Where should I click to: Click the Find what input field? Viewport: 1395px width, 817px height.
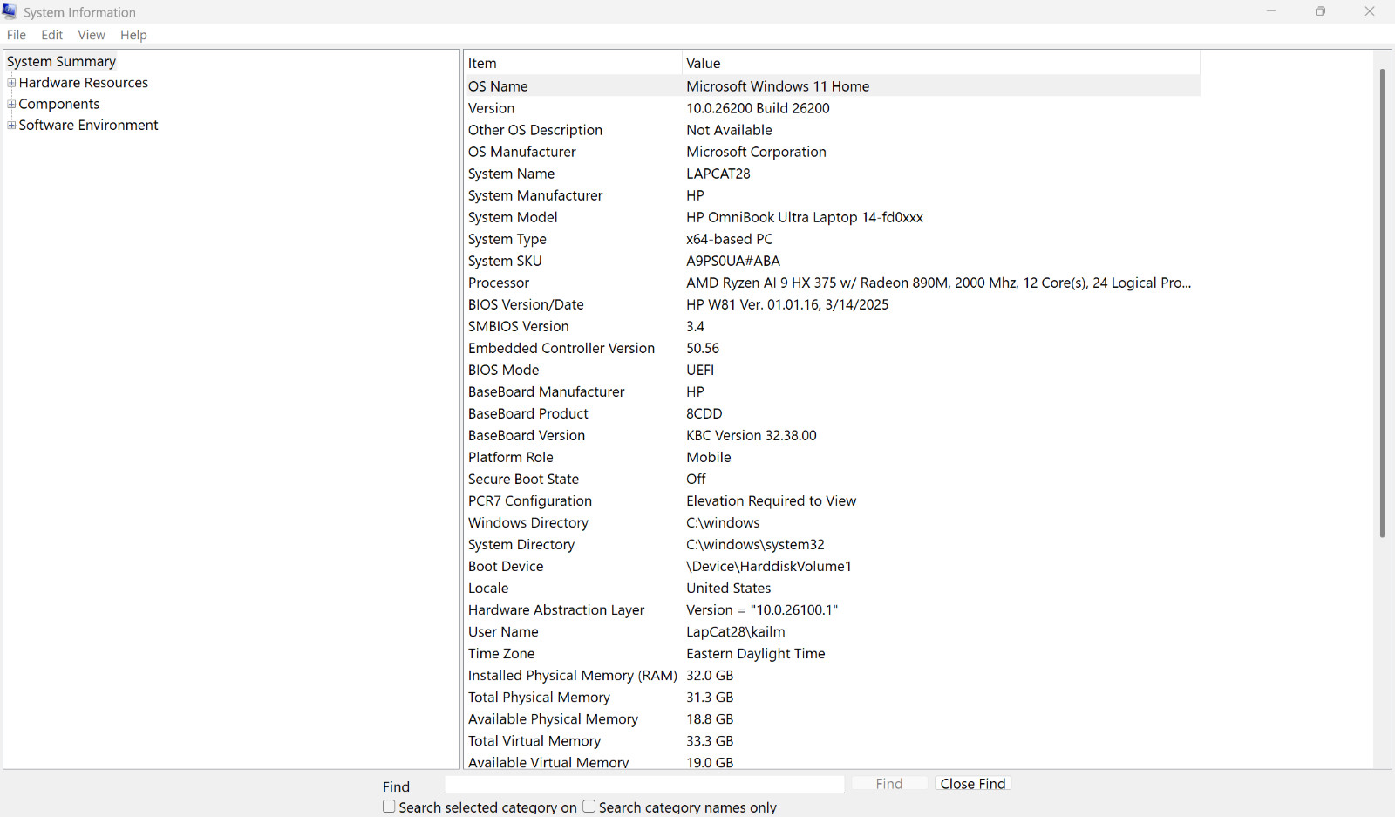(x=644, y=784)
